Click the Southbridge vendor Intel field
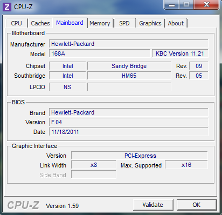This screenshot has height=215, width=222. click(x=67, y=76)
